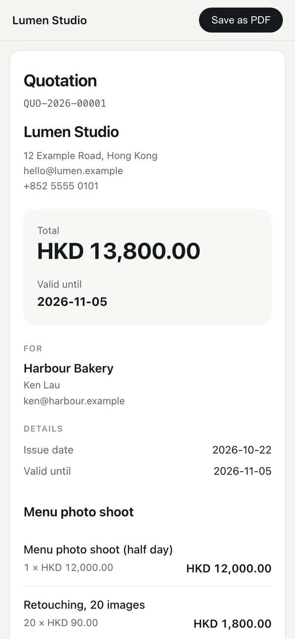Click the Quotation heading

point(60,81)
